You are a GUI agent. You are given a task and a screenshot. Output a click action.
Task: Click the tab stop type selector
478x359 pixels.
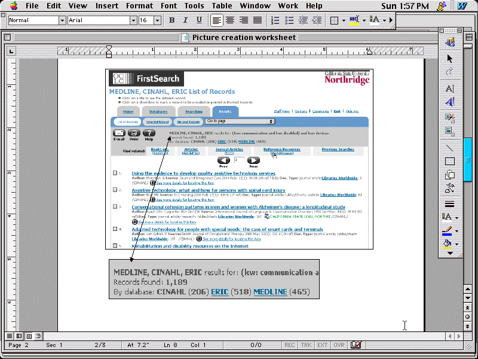click(11, 51)
